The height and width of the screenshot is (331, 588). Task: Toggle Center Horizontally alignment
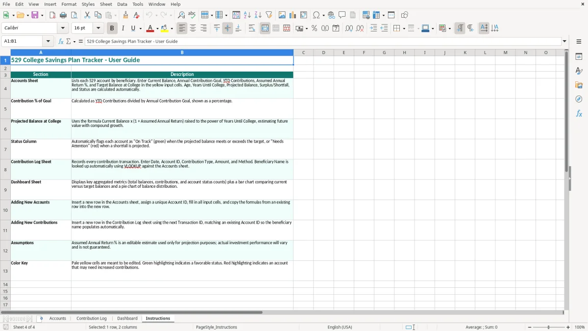point(193,28)
